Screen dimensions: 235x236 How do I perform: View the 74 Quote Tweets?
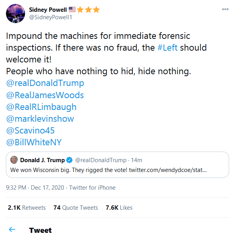click(75, 208)
